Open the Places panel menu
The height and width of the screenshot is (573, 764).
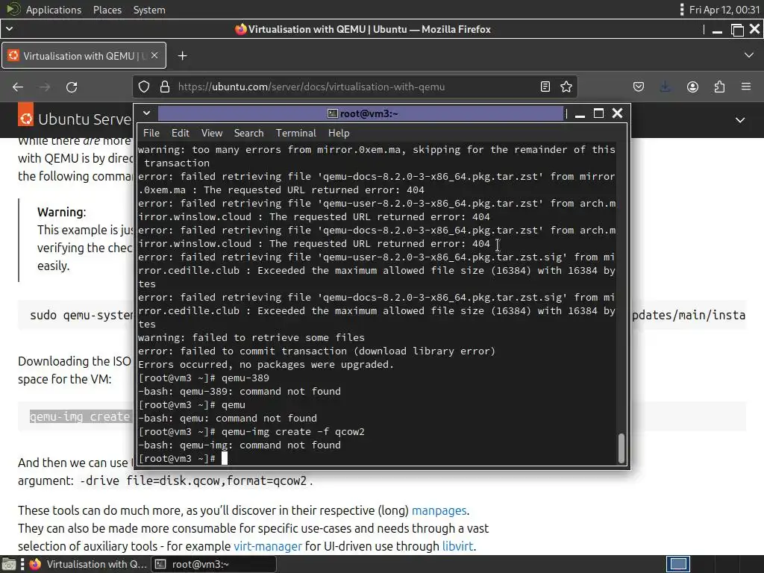[x=107, y=10]
